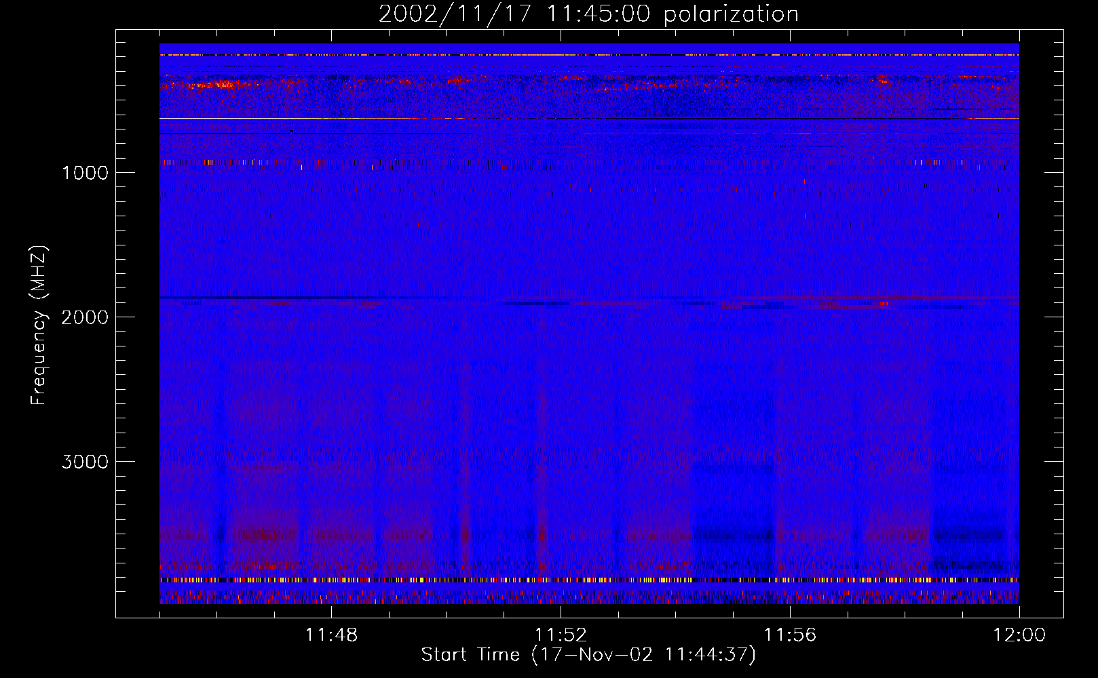Click the 'Frequency (MHZ)' y-axis label
Screen dimensions: 1098x678
coord(39,325)
